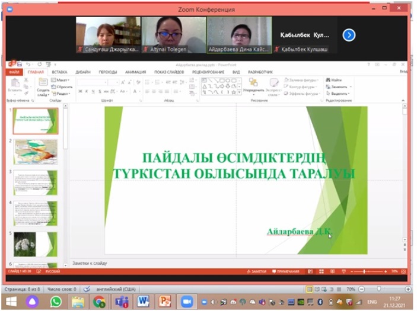Open the Вставка ribbon tab
The width and height of the screenshot is (417, 311).
59,72
